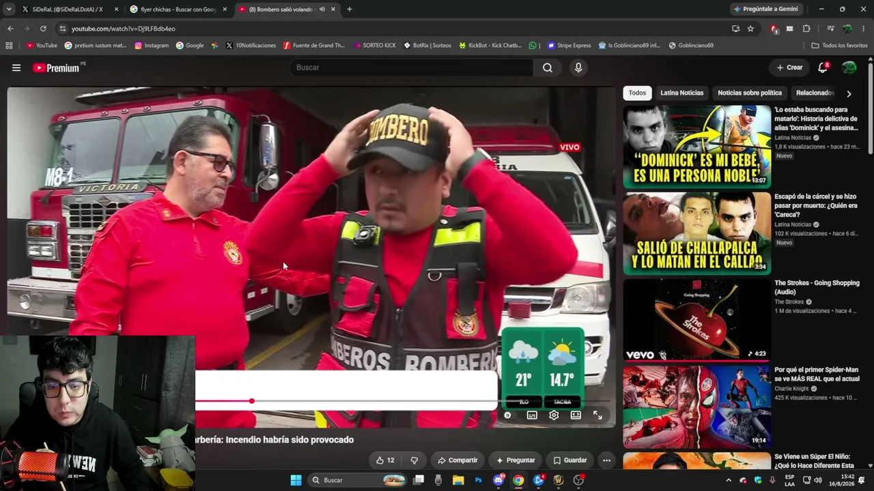
Task: Open the 'Dominick es mi bebé' video thumbnail
Action: pyautogui.click(x=696, y=147)
